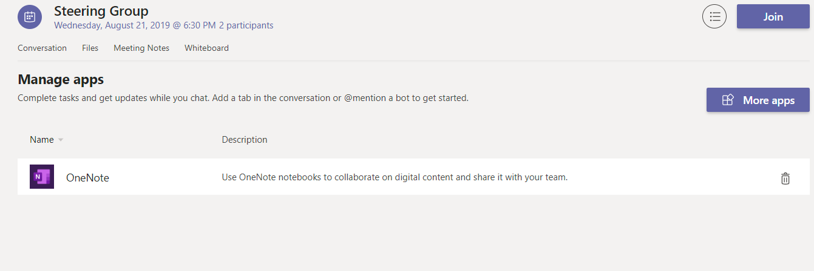Select the OneNote app name
This screenshot has width=814, height=271.
point(87,178)
